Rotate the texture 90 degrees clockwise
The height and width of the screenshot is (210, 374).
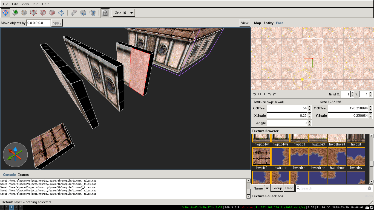coord(275,94)
